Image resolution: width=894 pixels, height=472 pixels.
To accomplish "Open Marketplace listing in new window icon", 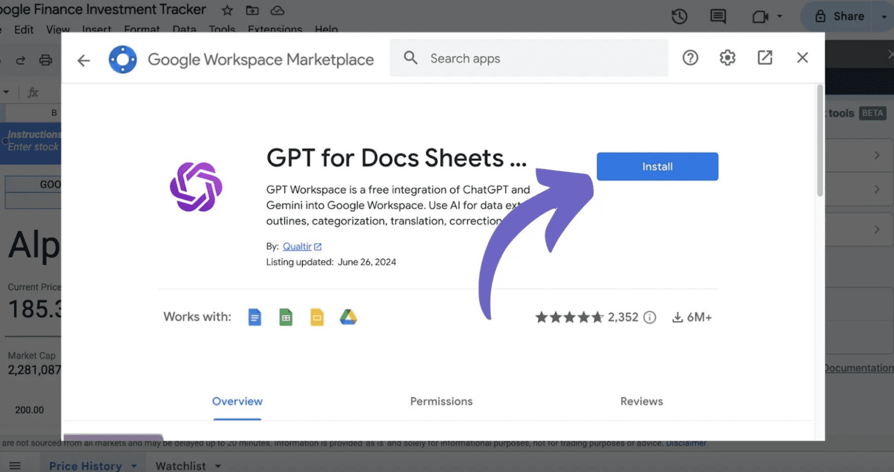I will pyautogui.click(x=765, y=57).
